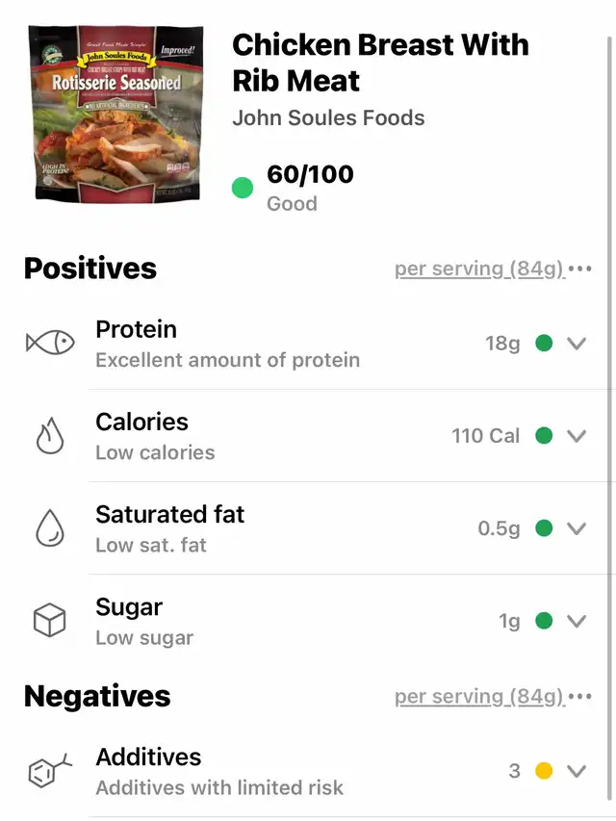Expand the Saturated fat chevron

click(577, 528)
